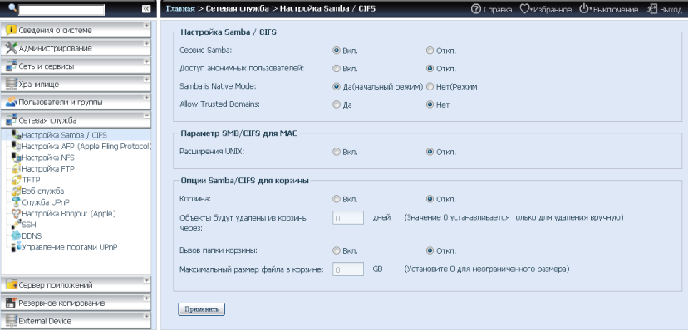The image size is (688, 330).
Task: Click the Настройка Bonjour icon
Action: [17, 214]
